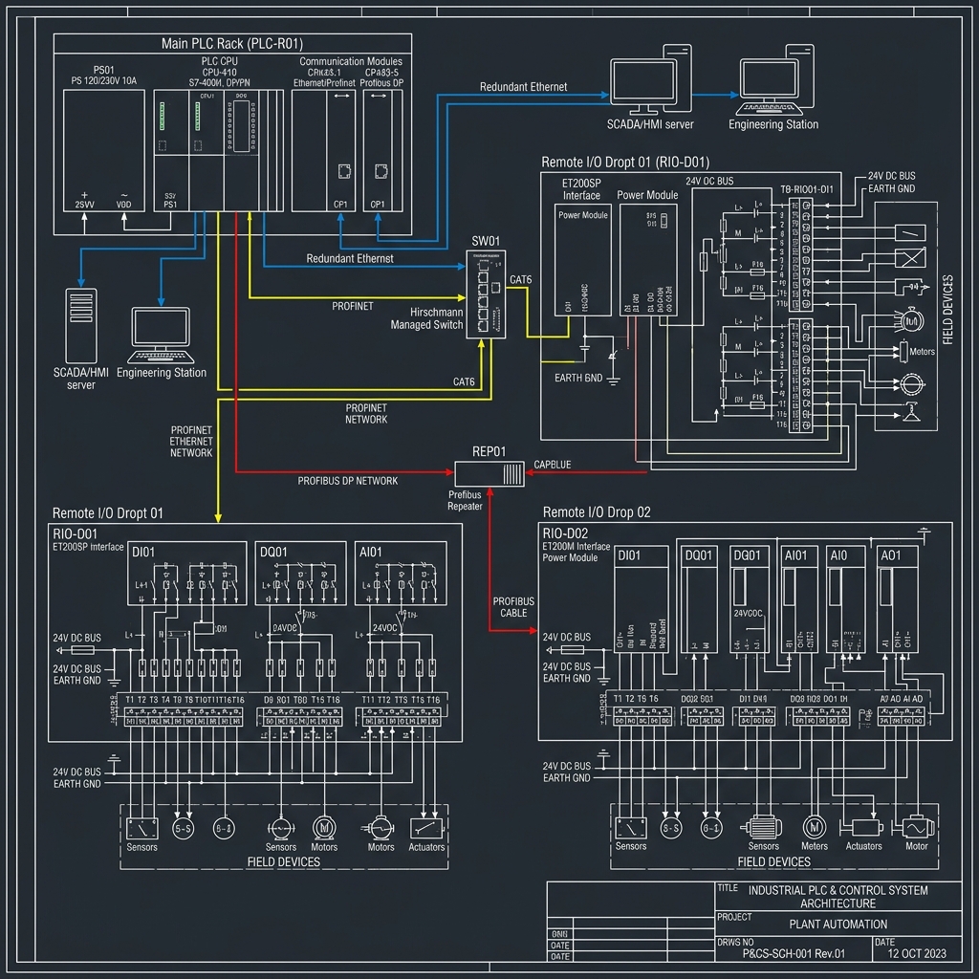Click the "24V OC BUS" label above the wiring panel
This screenshot has height=979, width=979.
pos(710,181)
